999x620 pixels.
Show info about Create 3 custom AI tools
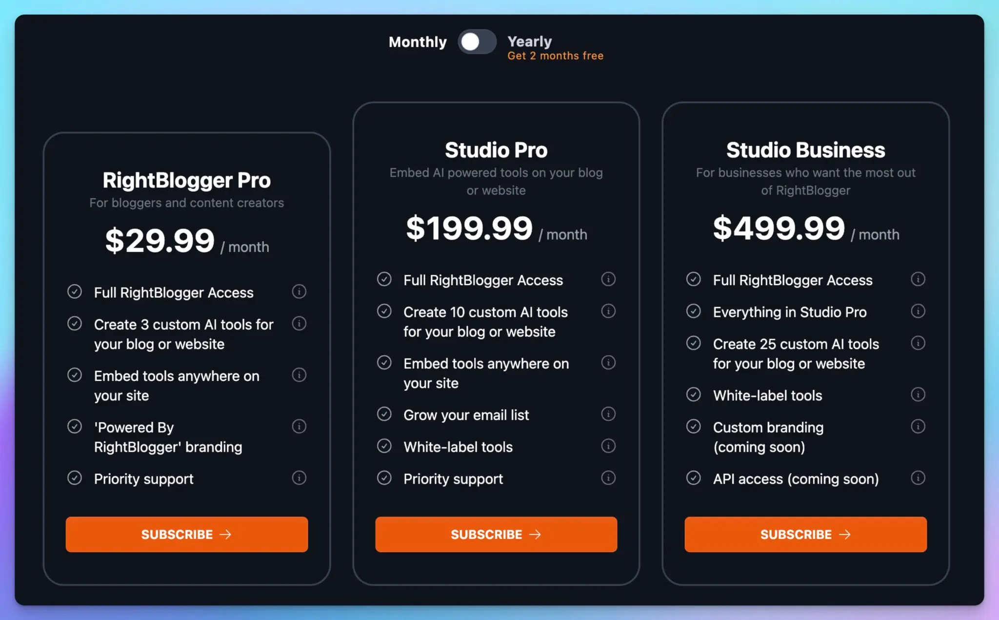[299, 323]
